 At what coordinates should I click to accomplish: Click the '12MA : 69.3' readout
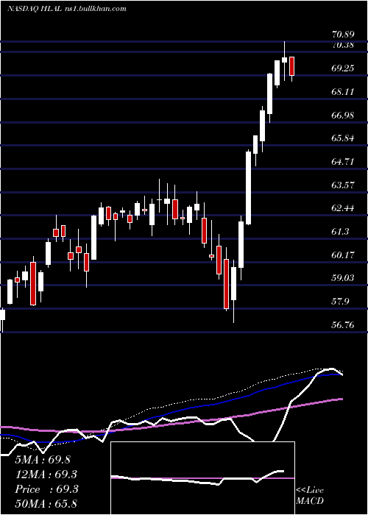[x=46, y=475]
